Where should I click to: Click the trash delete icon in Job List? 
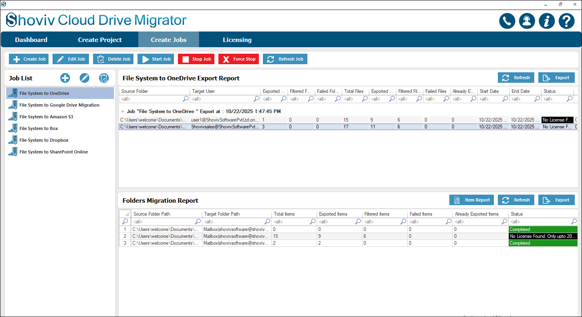(x=104, y=78)
